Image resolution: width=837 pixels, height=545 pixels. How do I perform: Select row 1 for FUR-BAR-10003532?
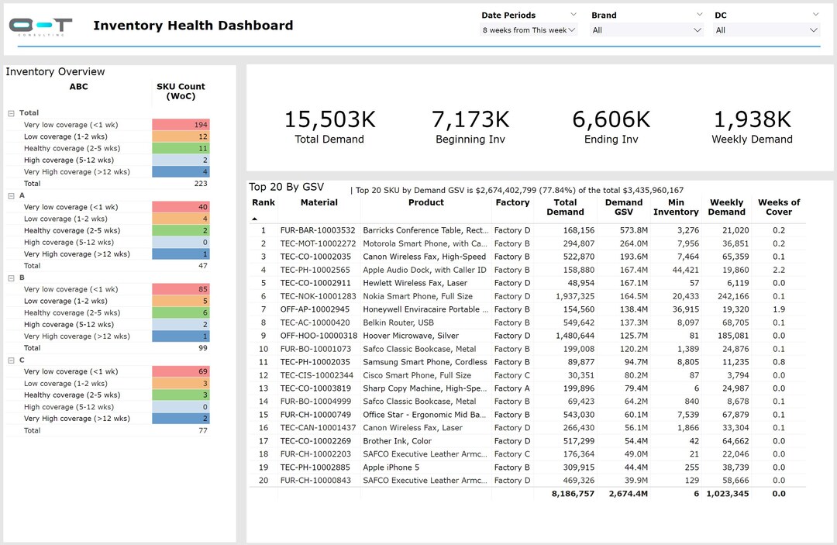426,231
